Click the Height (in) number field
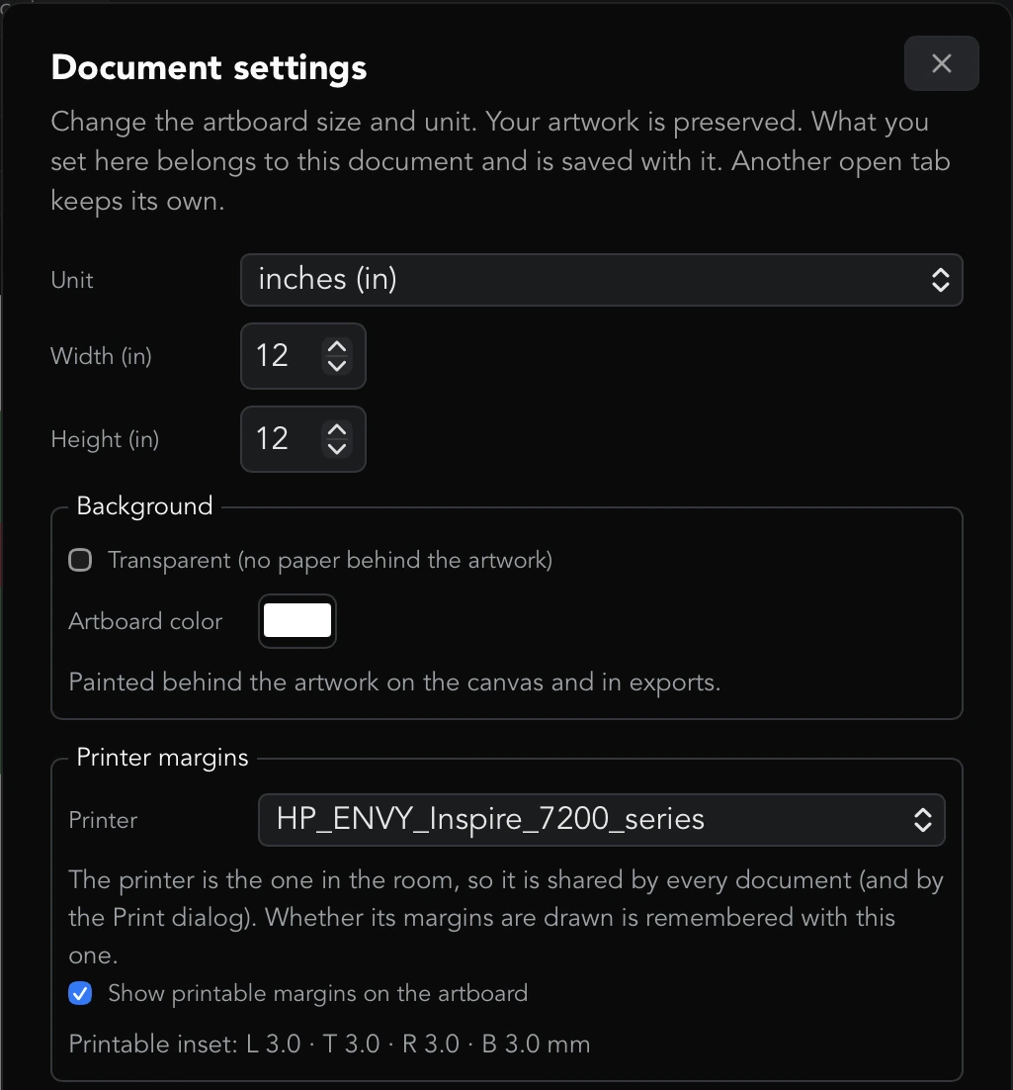Viewport: 1013px width, 1090px height. pyautogui.click(x=303, y=438)
